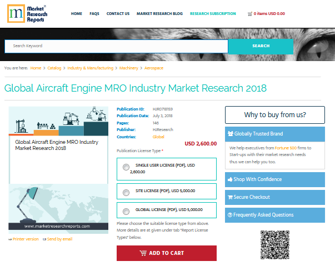This screenshot has width=335, height=271.
Task: Click the Globally Trusted Brand people icon
Action: tap(231, 134)
